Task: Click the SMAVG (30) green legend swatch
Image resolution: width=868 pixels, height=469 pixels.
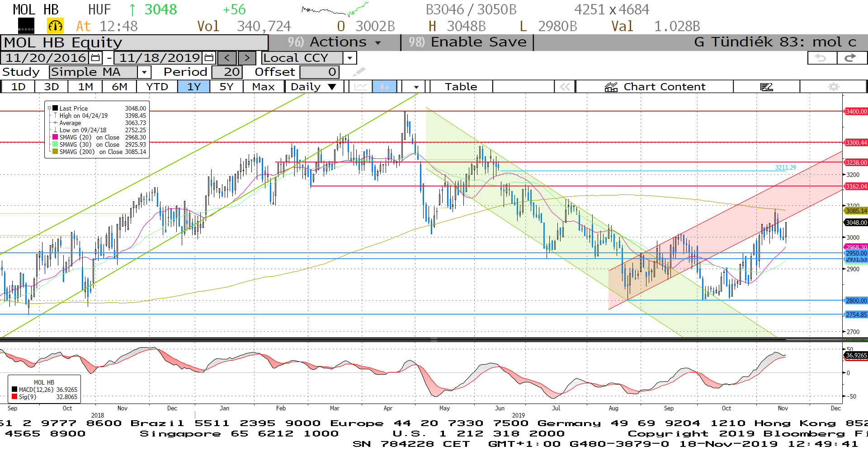Action: [55, 144]
